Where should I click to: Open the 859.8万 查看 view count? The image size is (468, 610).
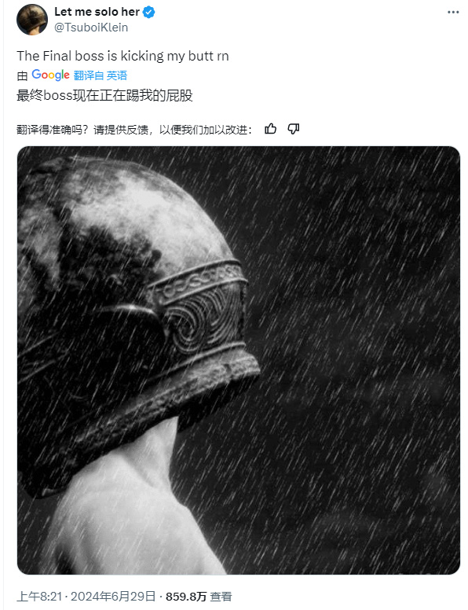[x=199, y=597]
